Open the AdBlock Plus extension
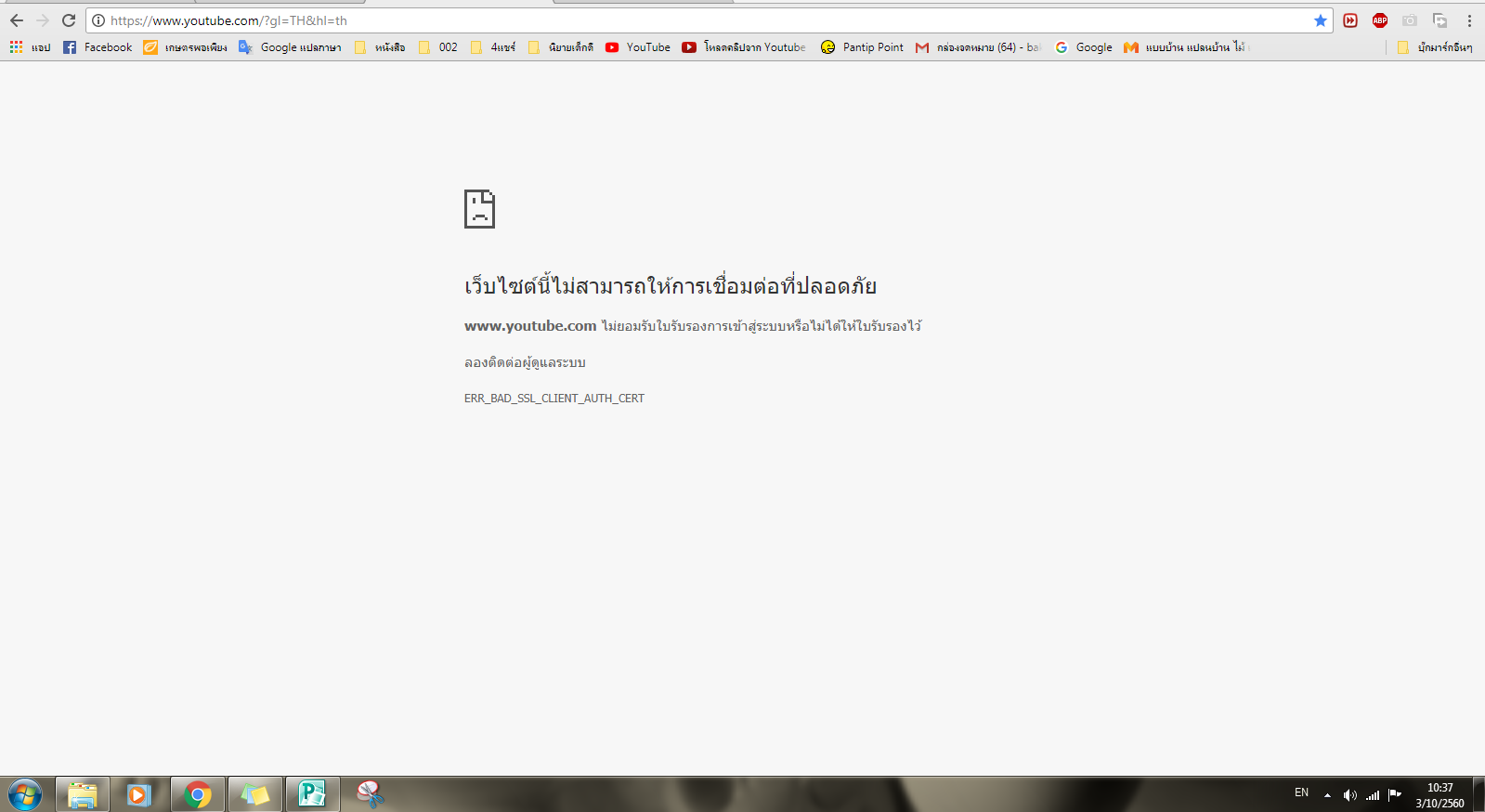 tap(1380, 20)
